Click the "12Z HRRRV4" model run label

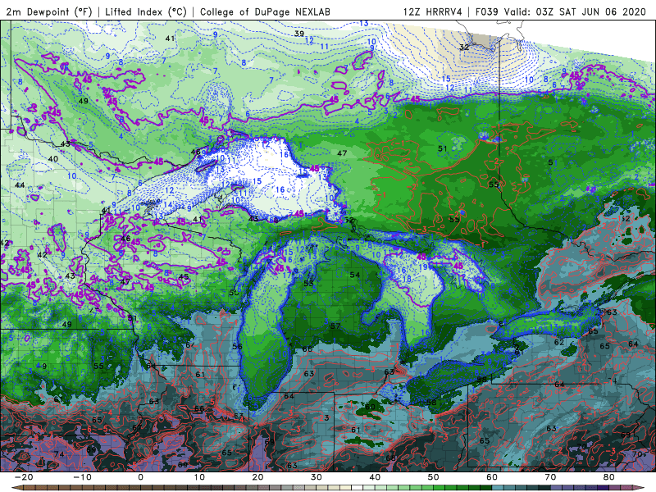[x=432, y=11]
